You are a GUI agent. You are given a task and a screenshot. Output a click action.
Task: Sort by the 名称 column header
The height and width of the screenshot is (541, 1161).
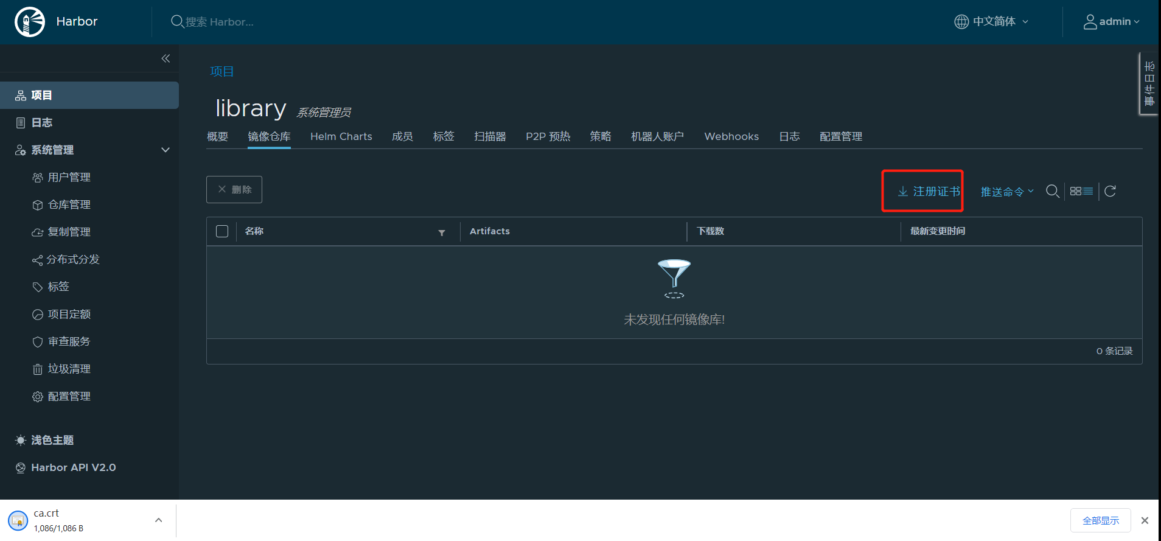click(254, 231)
